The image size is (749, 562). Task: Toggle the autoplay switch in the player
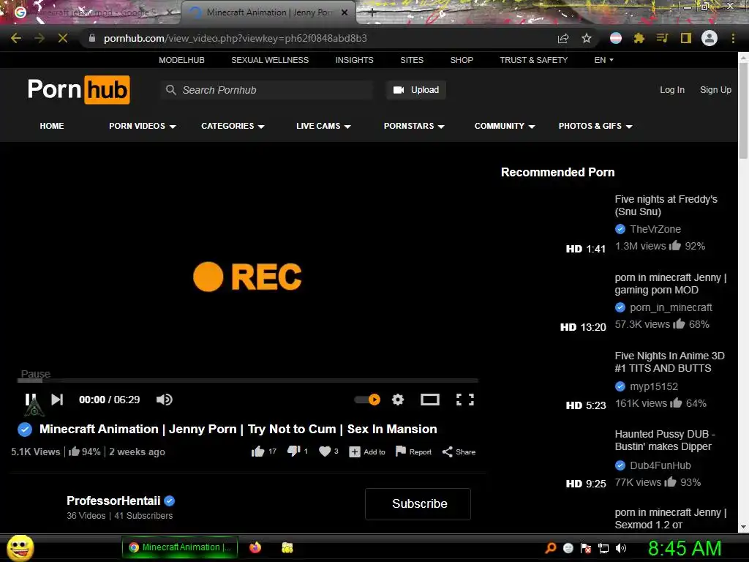tap(367, 400)
